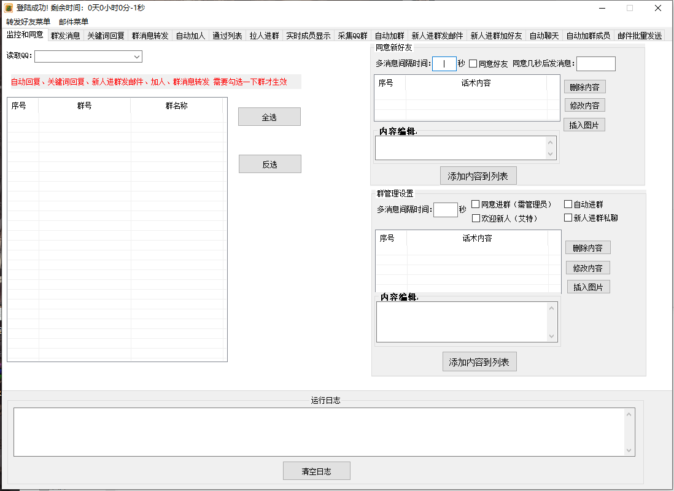Open the 读取QQ dropdown
This screenshot has width=674, height=491.
click(x=138, y=56)
